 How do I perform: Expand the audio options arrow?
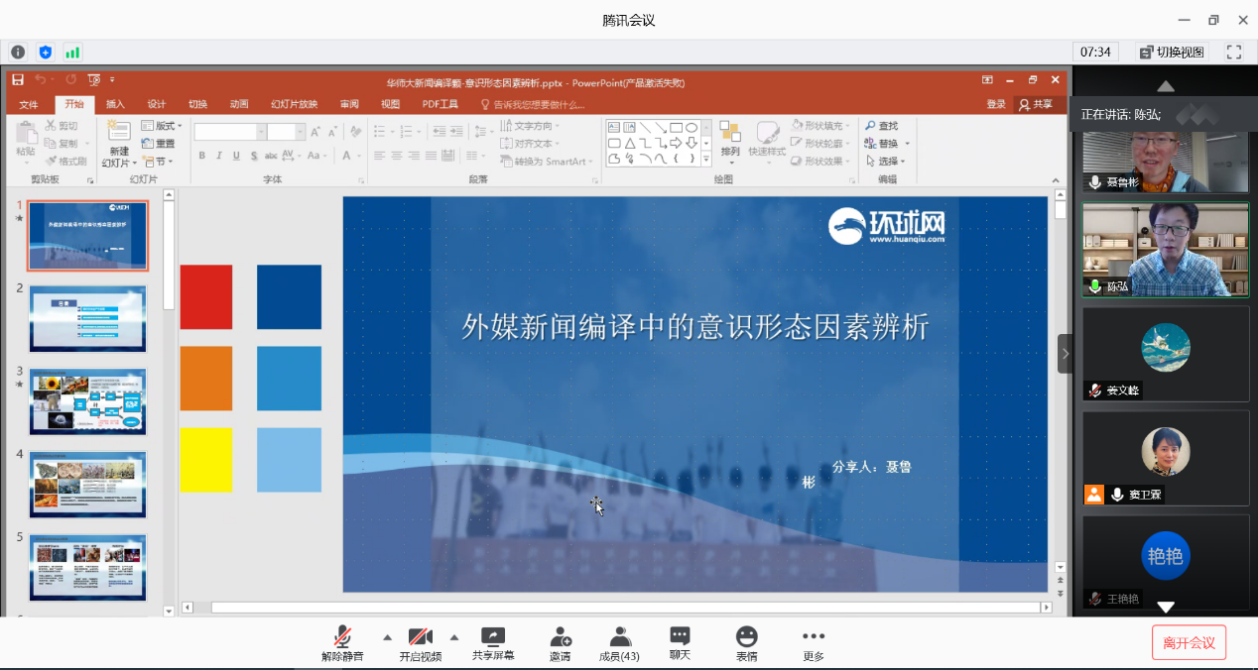[387, 637]
